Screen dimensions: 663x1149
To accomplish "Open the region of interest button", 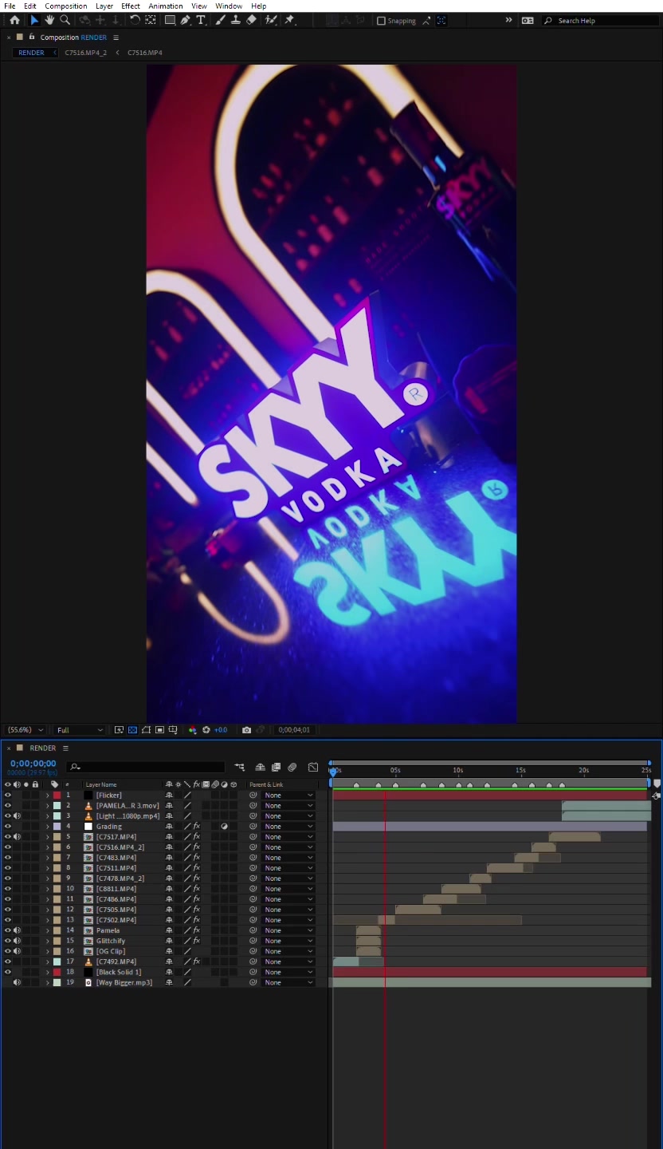I will pyautogui.click(x=159, y=730).
